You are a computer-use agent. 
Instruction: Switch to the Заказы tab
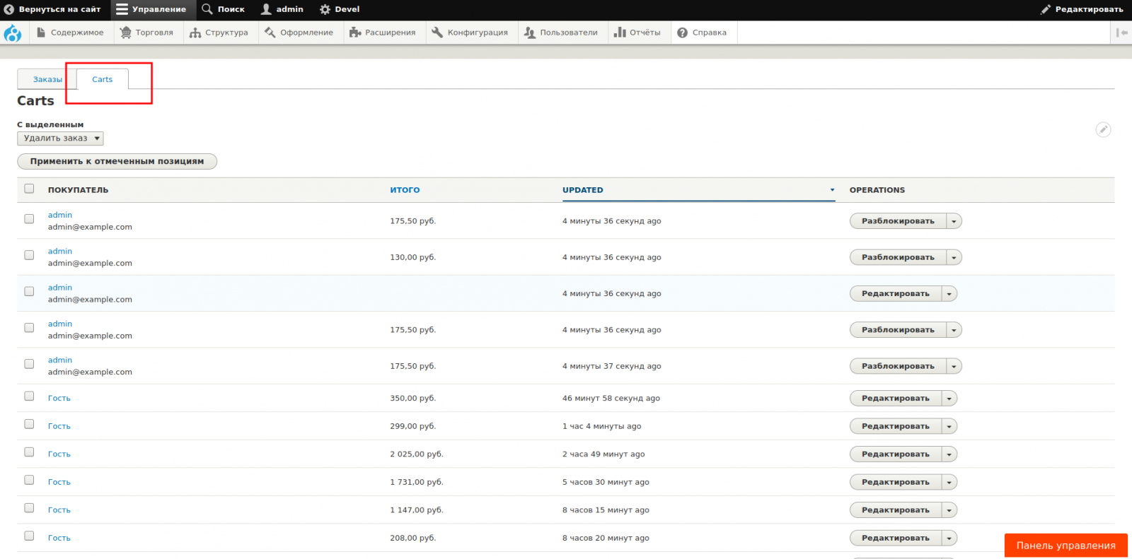(x=47, y=79)
